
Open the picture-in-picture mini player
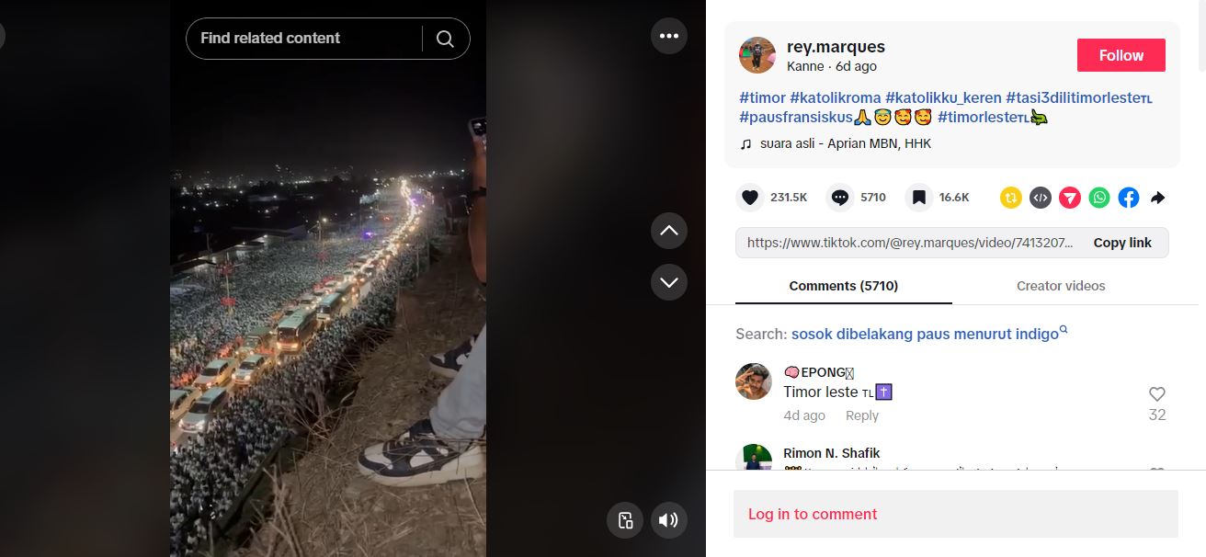point(625,521)
